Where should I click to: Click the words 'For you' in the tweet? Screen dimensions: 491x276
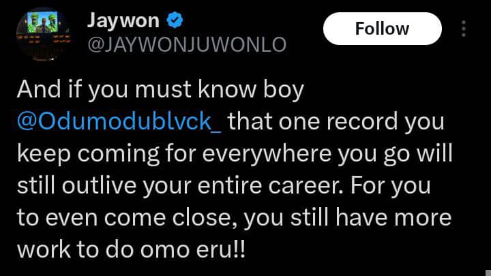click(391, 186)
